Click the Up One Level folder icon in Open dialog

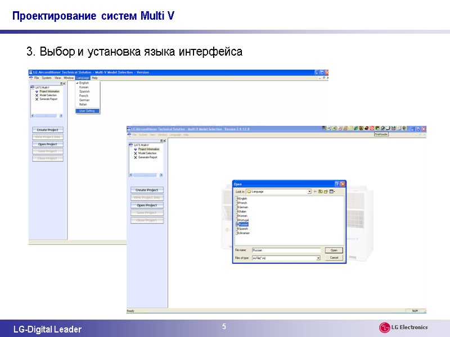click(320, 192)
